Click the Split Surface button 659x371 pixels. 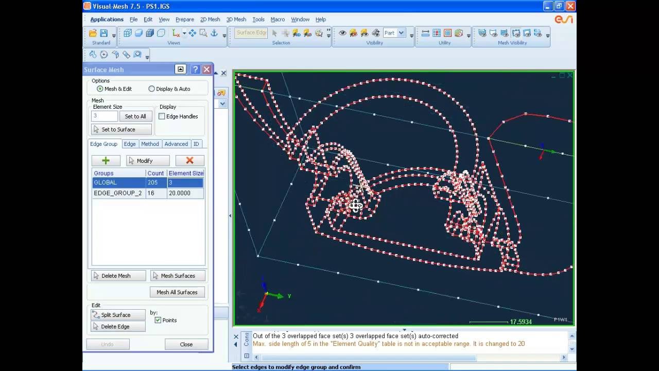118,315
